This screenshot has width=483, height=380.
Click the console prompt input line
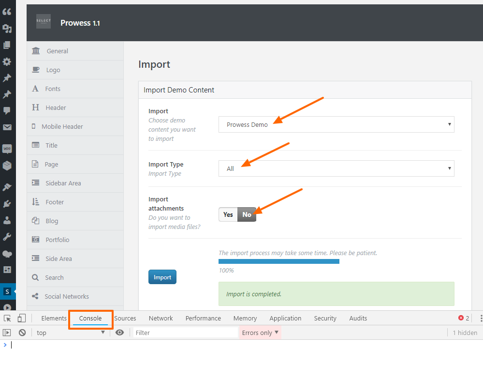click(242, 345)
